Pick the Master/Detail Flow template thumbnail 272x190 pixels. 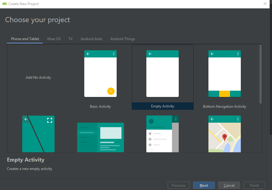[x=100, y=137]
